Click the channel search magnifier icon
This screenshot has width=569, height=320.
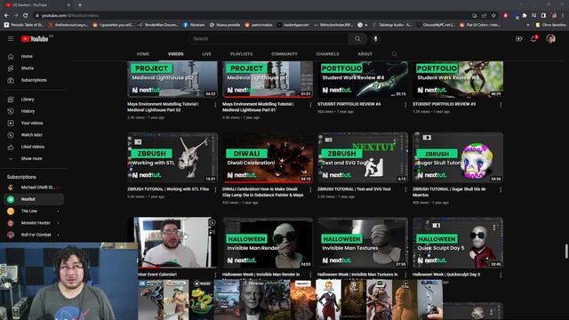coord(395,54)
